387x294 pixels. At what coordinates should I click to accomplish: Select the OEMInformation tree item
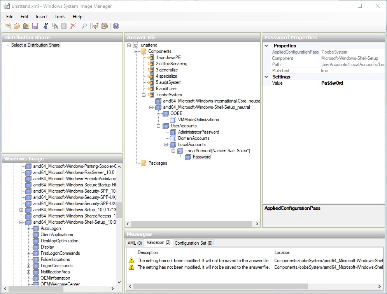click(55, 278)
